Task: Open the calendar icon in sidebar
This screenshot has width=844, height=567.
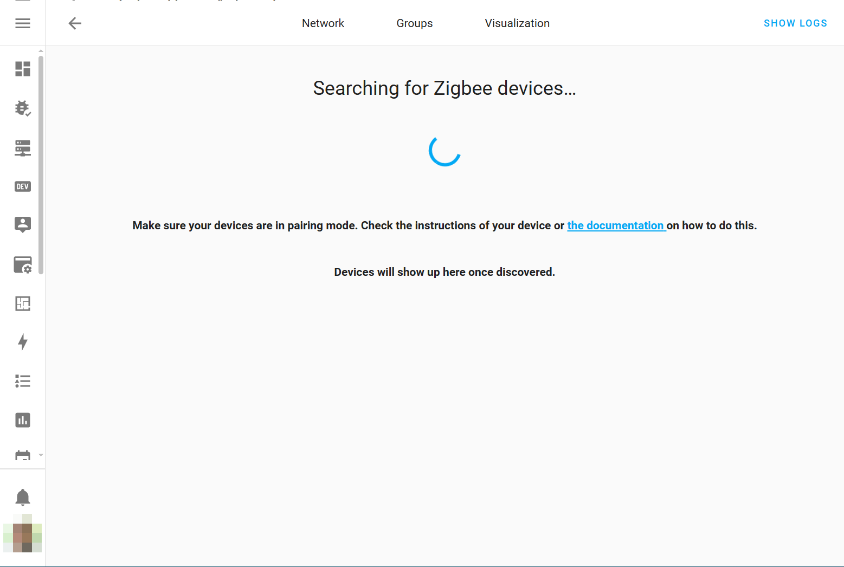Action: pos(23,455)
